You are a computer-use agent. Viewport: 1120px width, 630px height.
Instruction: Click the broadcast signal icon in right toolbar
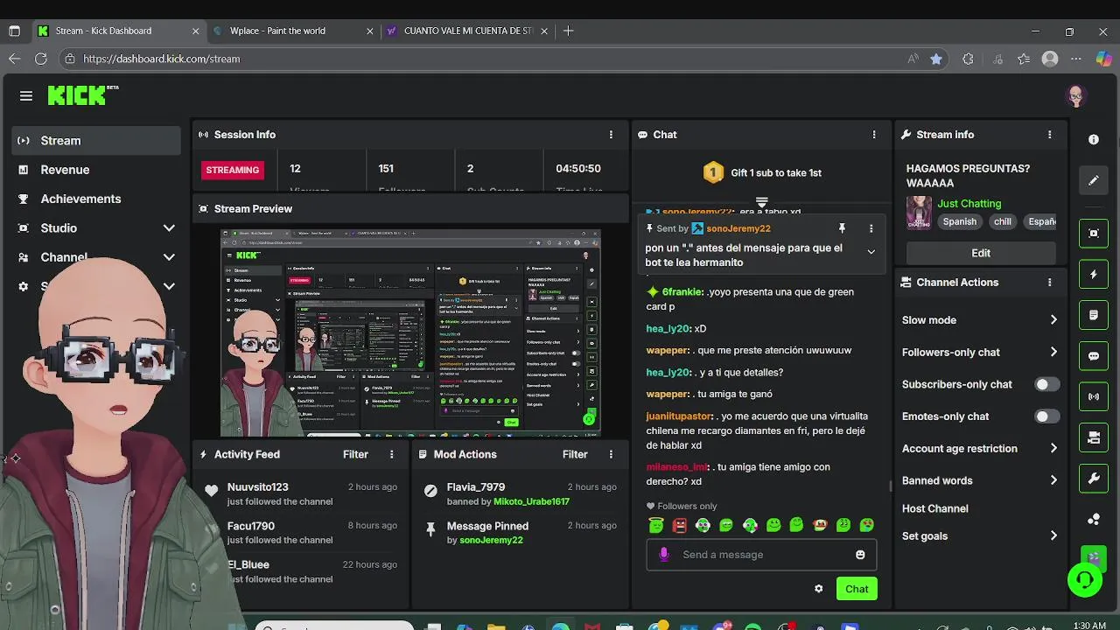tap(1094, 396)
